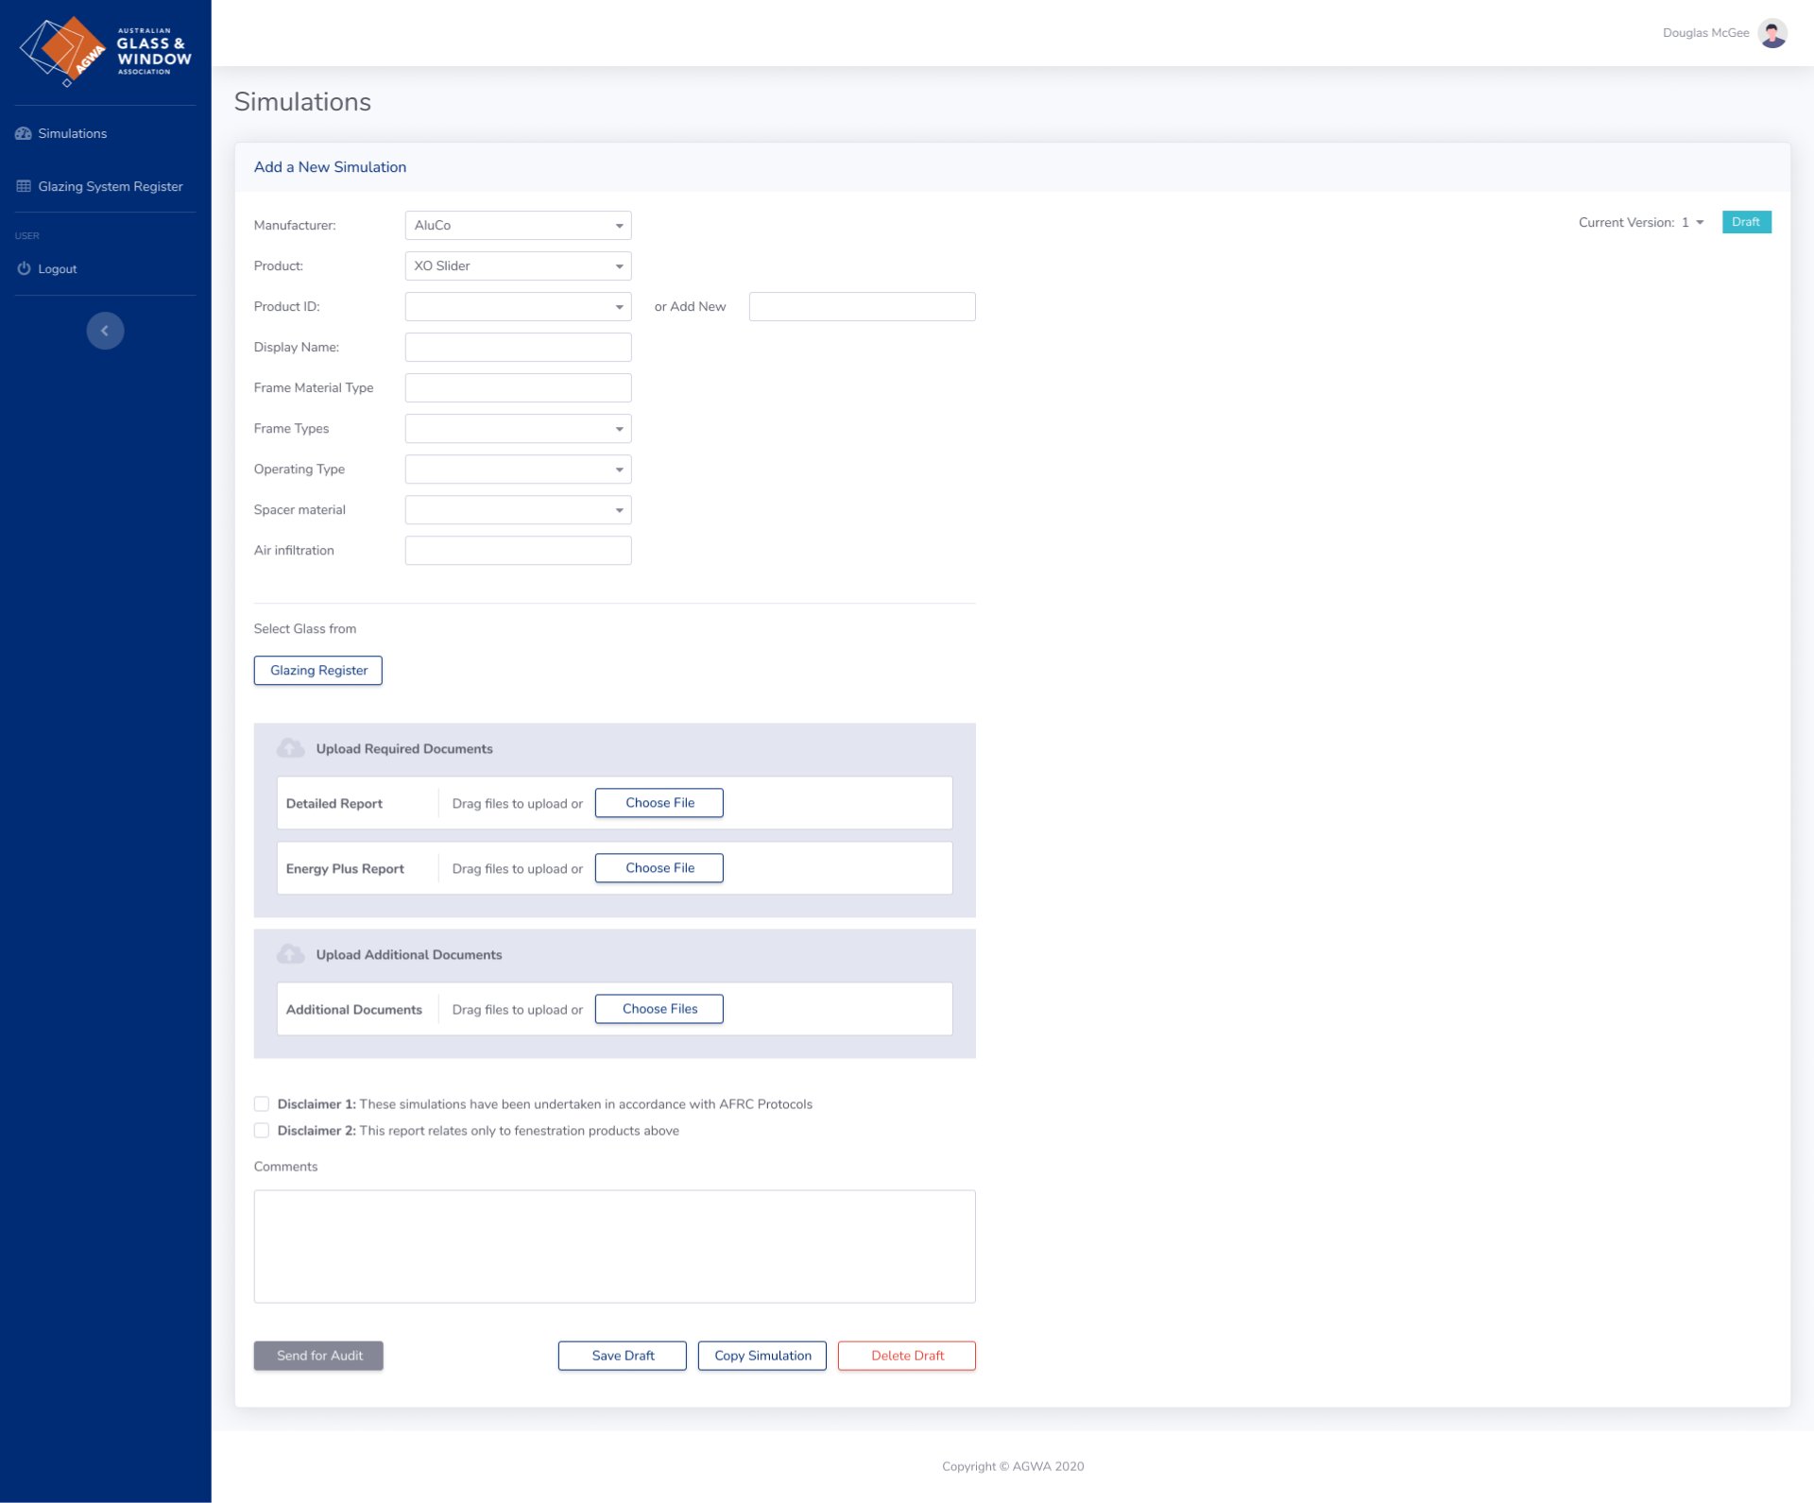The height and width of the screenshot is (1503, 1814).
Task: Click inside the Comments text area
Action: point(614,1246)
